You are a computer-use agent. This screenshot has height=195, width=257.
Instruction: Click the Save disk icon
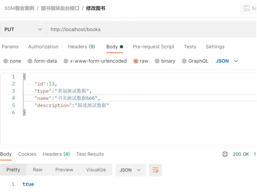pos(247,8)
